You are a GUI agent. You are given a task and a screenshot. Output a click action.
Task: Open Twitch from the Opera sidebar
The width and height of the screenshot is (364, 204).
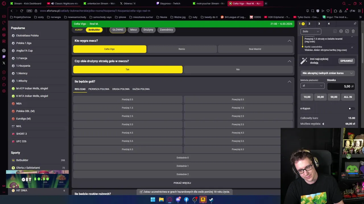tap(4, 57)
